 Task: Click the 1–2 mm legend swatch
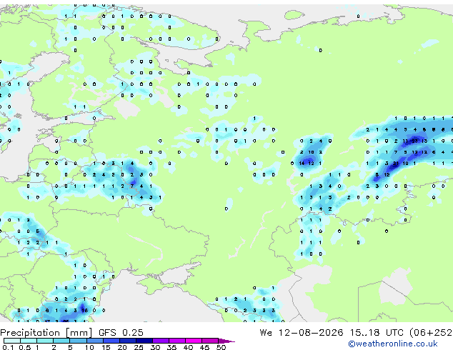pos(45,341)
